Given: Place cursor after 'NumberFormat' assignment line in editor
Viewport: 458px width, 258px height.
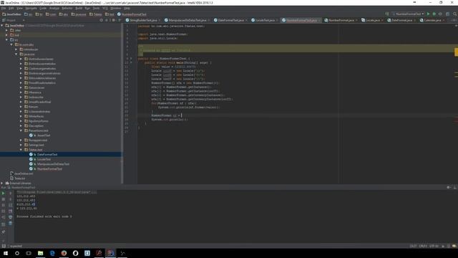Looking at the screenshot, I should (x=181, y=115).
